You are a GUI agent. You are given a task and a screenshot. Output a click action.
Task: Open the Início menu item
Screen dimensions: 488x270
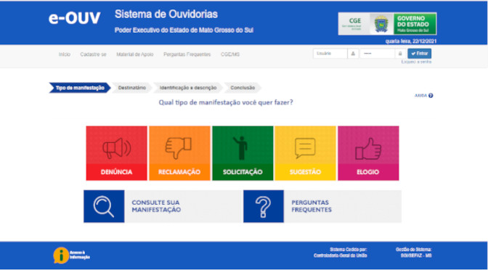coord(65,54)
